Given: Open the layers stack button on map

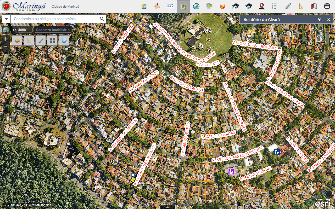Looking at the screenshot, I should tap(17, 40).
